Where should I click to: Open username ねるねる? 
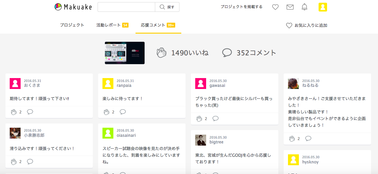click(x=310, y=86)
